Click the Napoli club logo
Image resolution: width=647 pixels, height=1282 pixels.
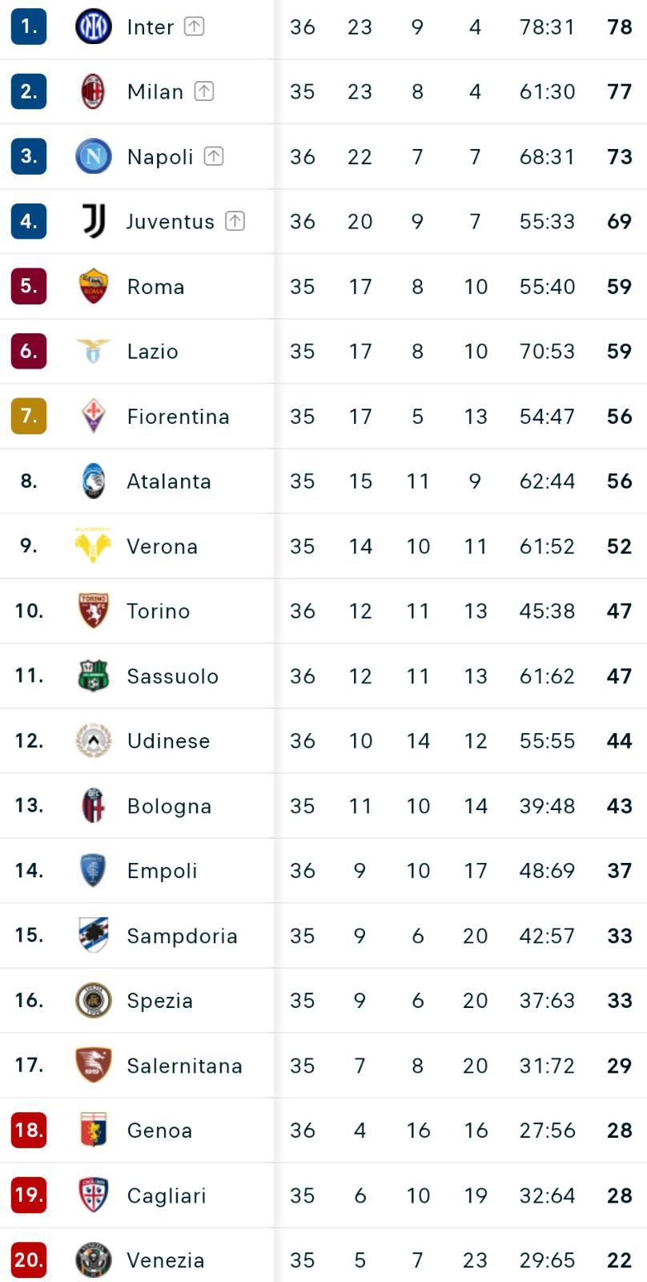click(x=93, y=156)
